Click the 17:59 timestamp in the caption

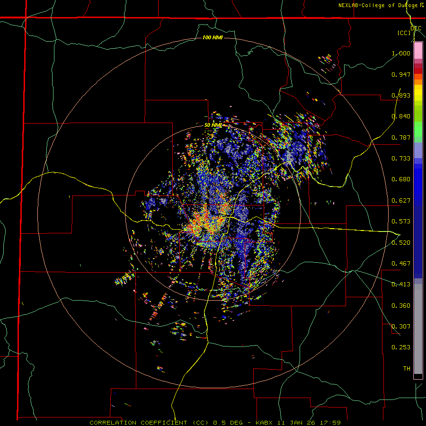331,423
